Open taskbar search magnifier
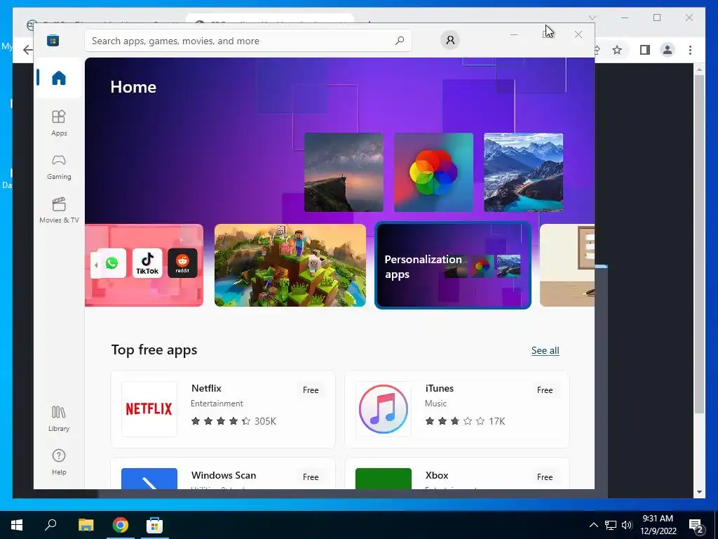The width and height of the screenshot is (718, 539). coord(50,525)
